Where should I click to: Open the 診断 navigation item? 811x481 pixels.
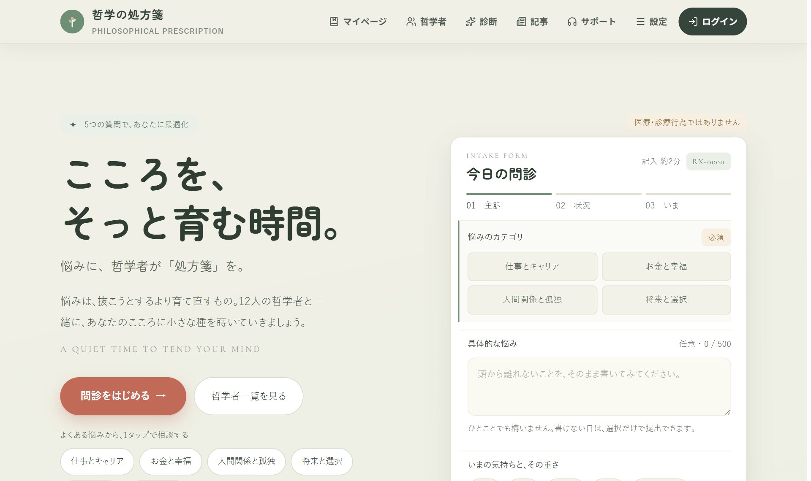[x=482, y=22]
